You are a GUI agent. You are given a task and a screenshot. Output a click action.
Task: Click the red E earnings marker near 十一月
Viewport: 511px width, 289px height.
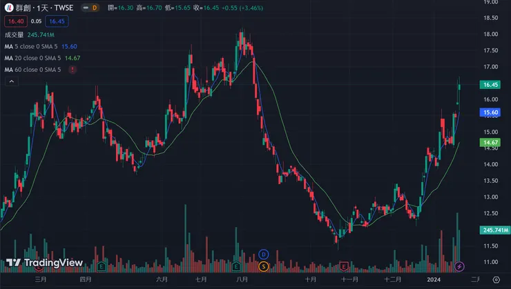point(343,267)
